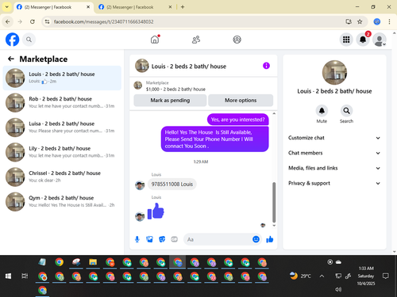Open File Explorer from the taskbar

(93, 262)
